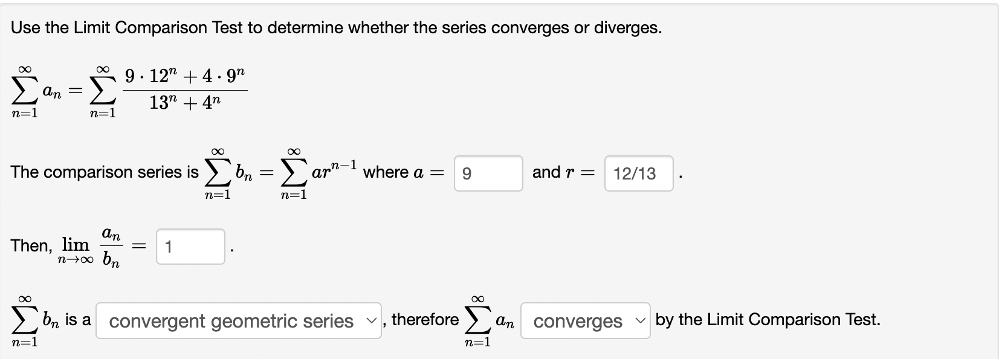This screenshot has height=359, width=1002.
Task: Click the chevron on the series type dropdown
Action: click(x=370, y=321)
